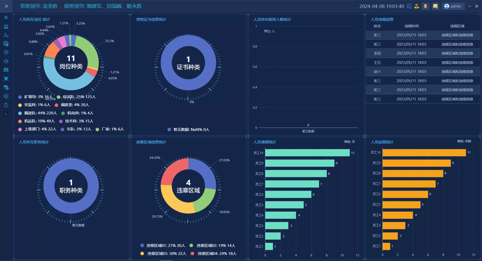Toggle the 暂无数据 legend in certificate chart

coord(188,129)
